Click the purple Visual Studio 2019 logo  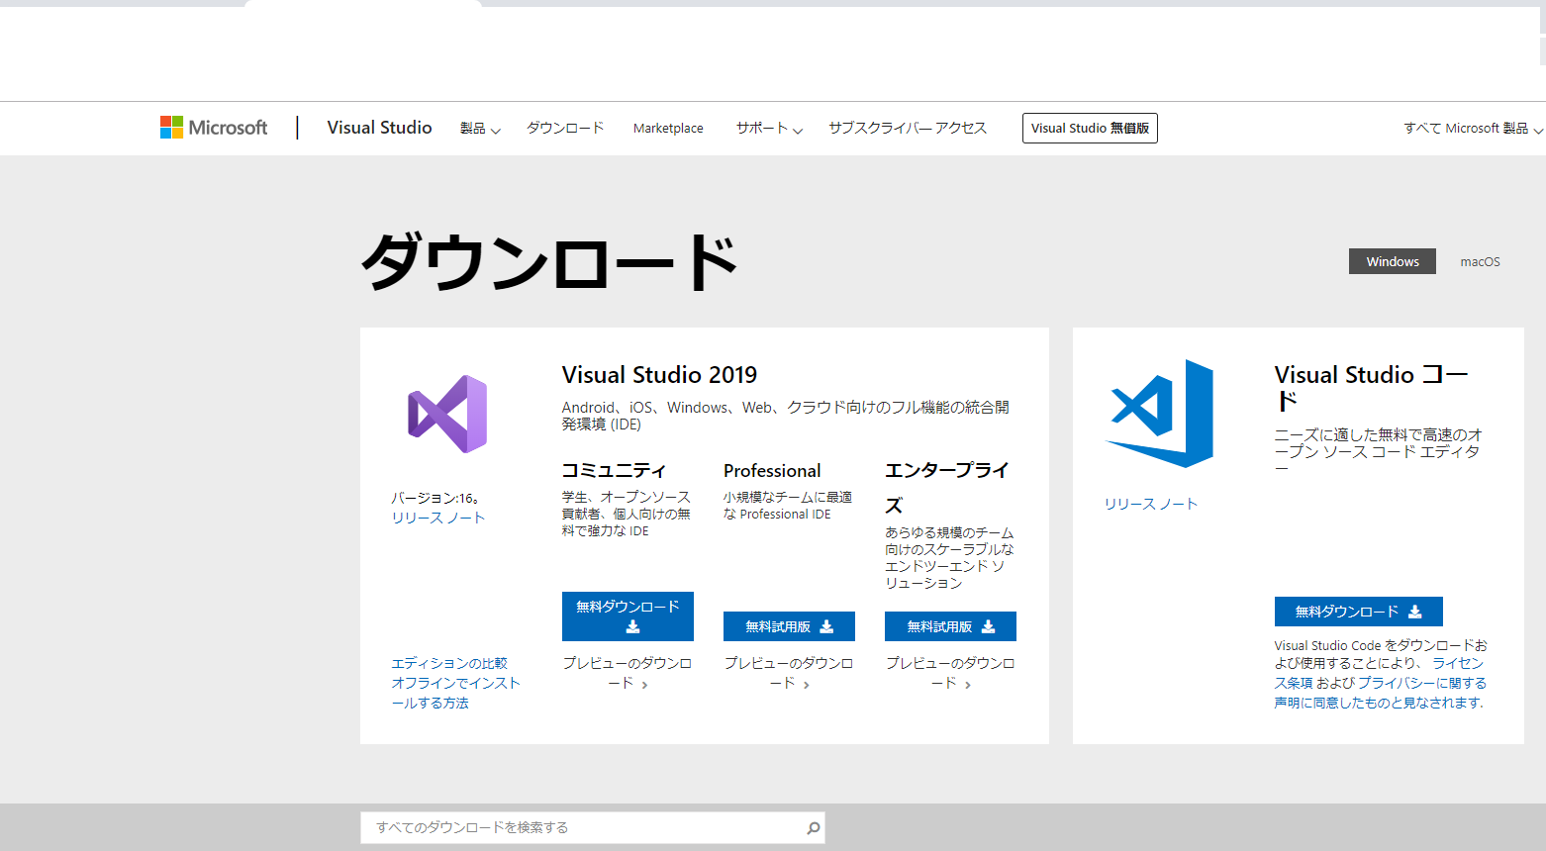[447, 414]
